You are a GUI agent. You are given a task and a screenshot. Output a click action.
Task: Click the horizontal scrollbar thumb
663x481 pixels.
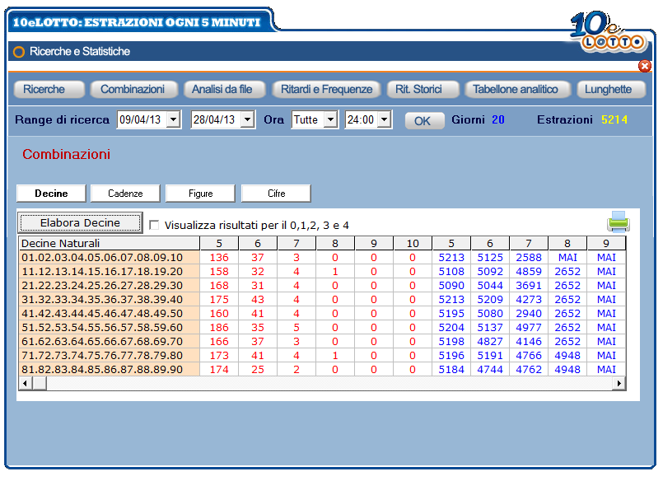(x=40, y=383)
